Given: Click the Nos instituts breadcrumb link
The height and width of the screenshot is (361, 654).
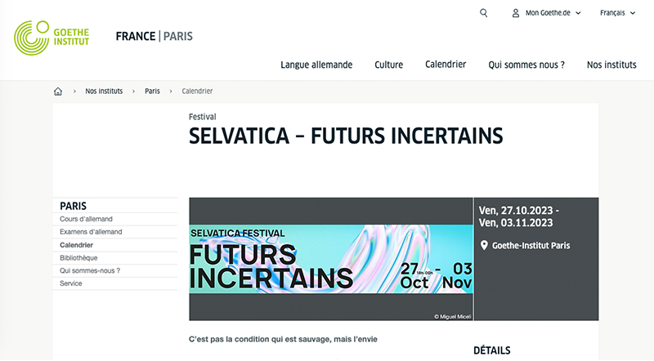Looking at the screenshot, I should [104, 91].
